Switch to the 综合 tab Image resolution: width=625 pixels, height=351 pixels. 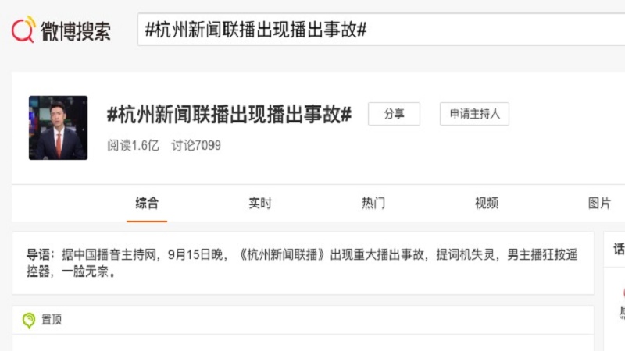pos(147,204)
